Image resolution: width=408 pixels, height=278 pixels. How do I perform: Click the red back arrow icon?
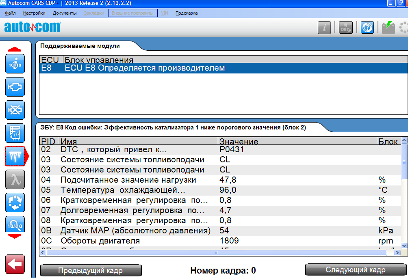[15, 264]
